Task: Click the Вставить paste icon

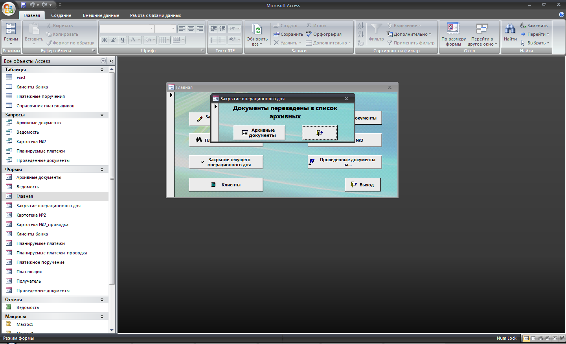Action: pyautogui.click(x=34, y=29)
